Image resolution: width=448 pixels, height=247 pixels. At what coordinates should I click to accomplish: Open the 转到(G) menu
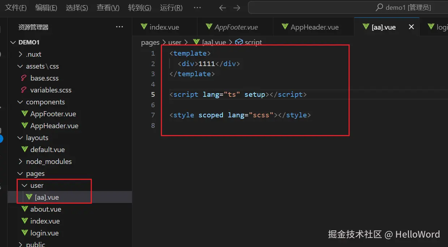(x=140, y=8)
